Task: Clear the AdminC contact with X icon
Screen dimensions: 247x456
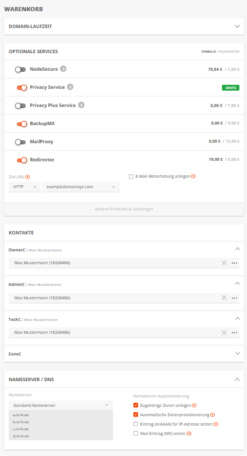Action: (x=224, y=298)
